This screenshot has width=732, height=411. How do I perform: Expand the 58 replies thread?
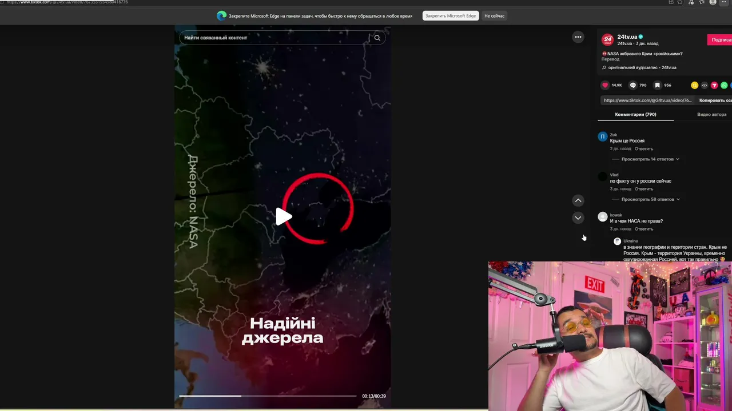[x=650, y=199]
